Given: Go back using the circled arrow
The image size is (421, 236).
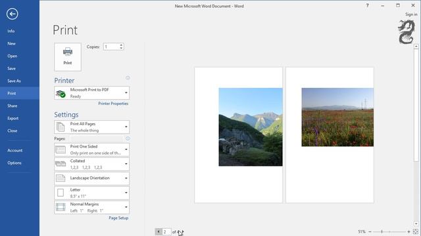Looking at the screenshot, I should 12,14.
